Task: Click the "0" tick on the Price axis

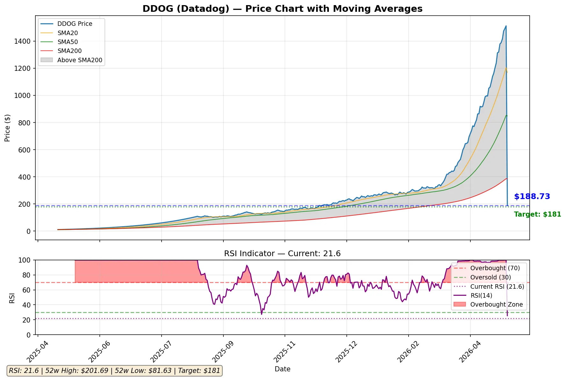Action: pyautogui.click(x=29, y=231)
